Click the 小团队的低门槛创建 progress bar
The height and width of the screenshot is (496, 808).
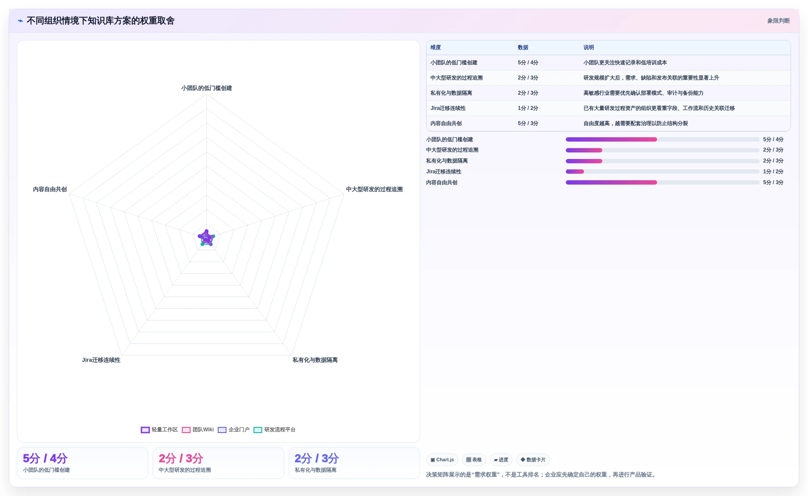[x=662, y=139]
